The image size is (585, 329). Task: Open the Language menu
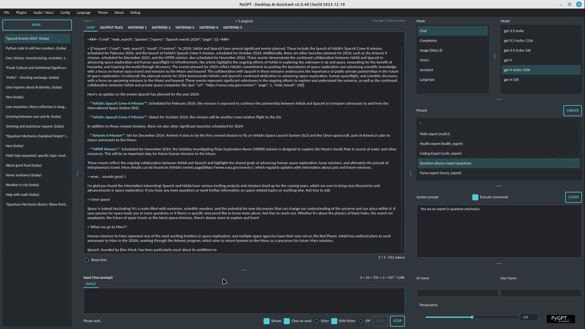(x=84, y=13)
